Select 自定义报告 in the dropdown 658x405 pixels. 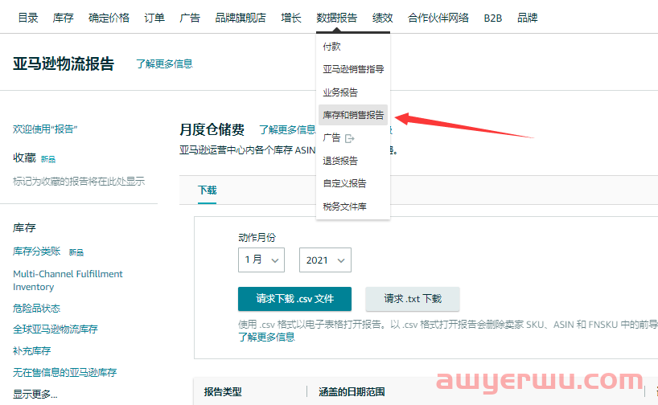coord(344,183)
